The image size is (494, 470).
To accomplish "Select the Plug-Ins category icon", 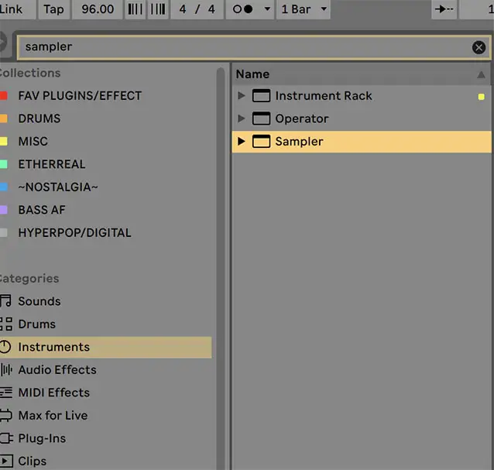I will pos(5,438).
